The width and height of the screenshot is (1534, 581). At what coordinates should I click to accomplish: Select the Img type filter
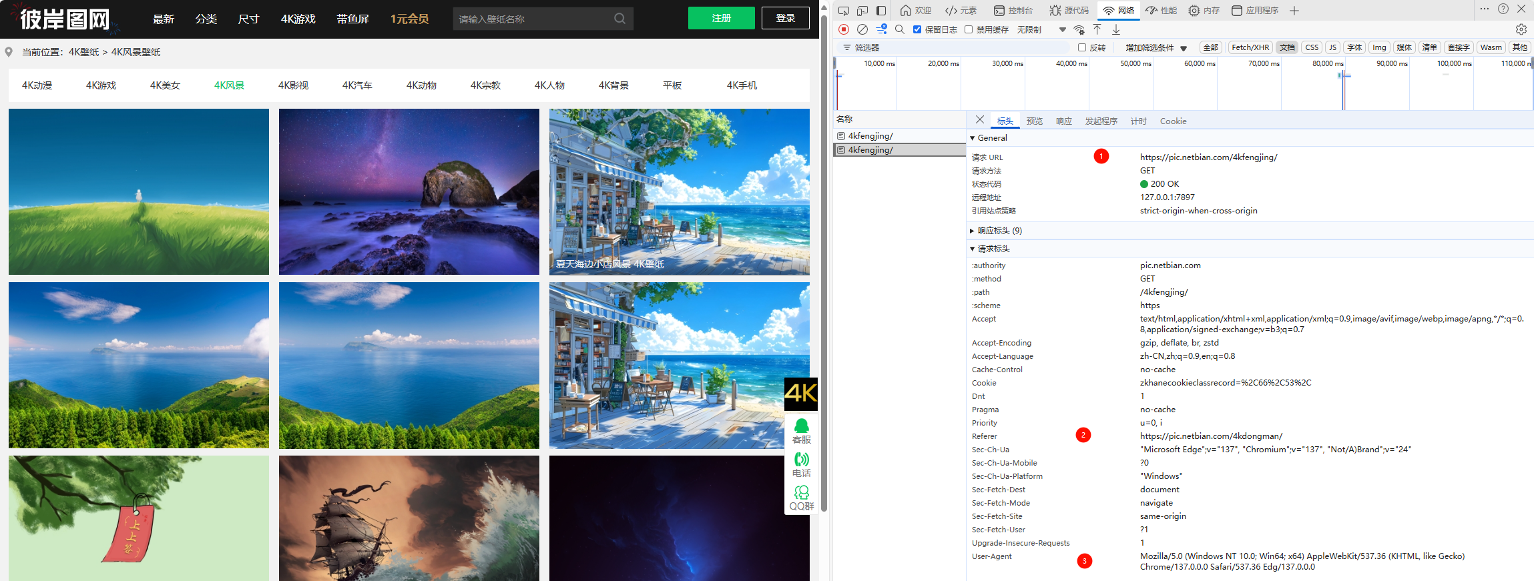(1379, 47)
